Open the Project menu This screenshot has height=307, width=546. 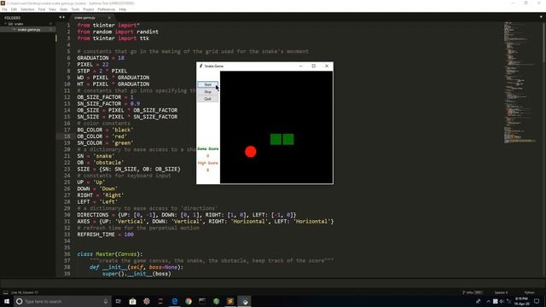tap(89, 9)
